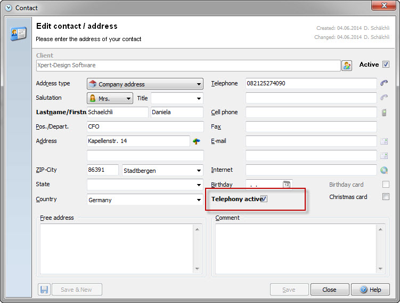Click the Comment text area
The height and width of the screenshot is (303, 400).
pos(296,249)
